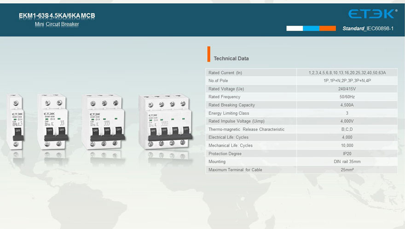Image resolution: width=405 pixels, height=229 pixels.
Task: Click the orange color bar in the header
Action: point(328,28)
